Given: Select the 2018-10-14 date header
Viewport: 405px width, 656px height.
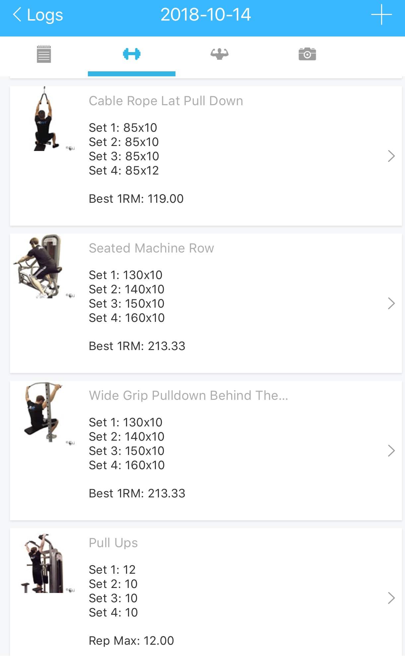Looking at the screenshot, I should 206,15.
